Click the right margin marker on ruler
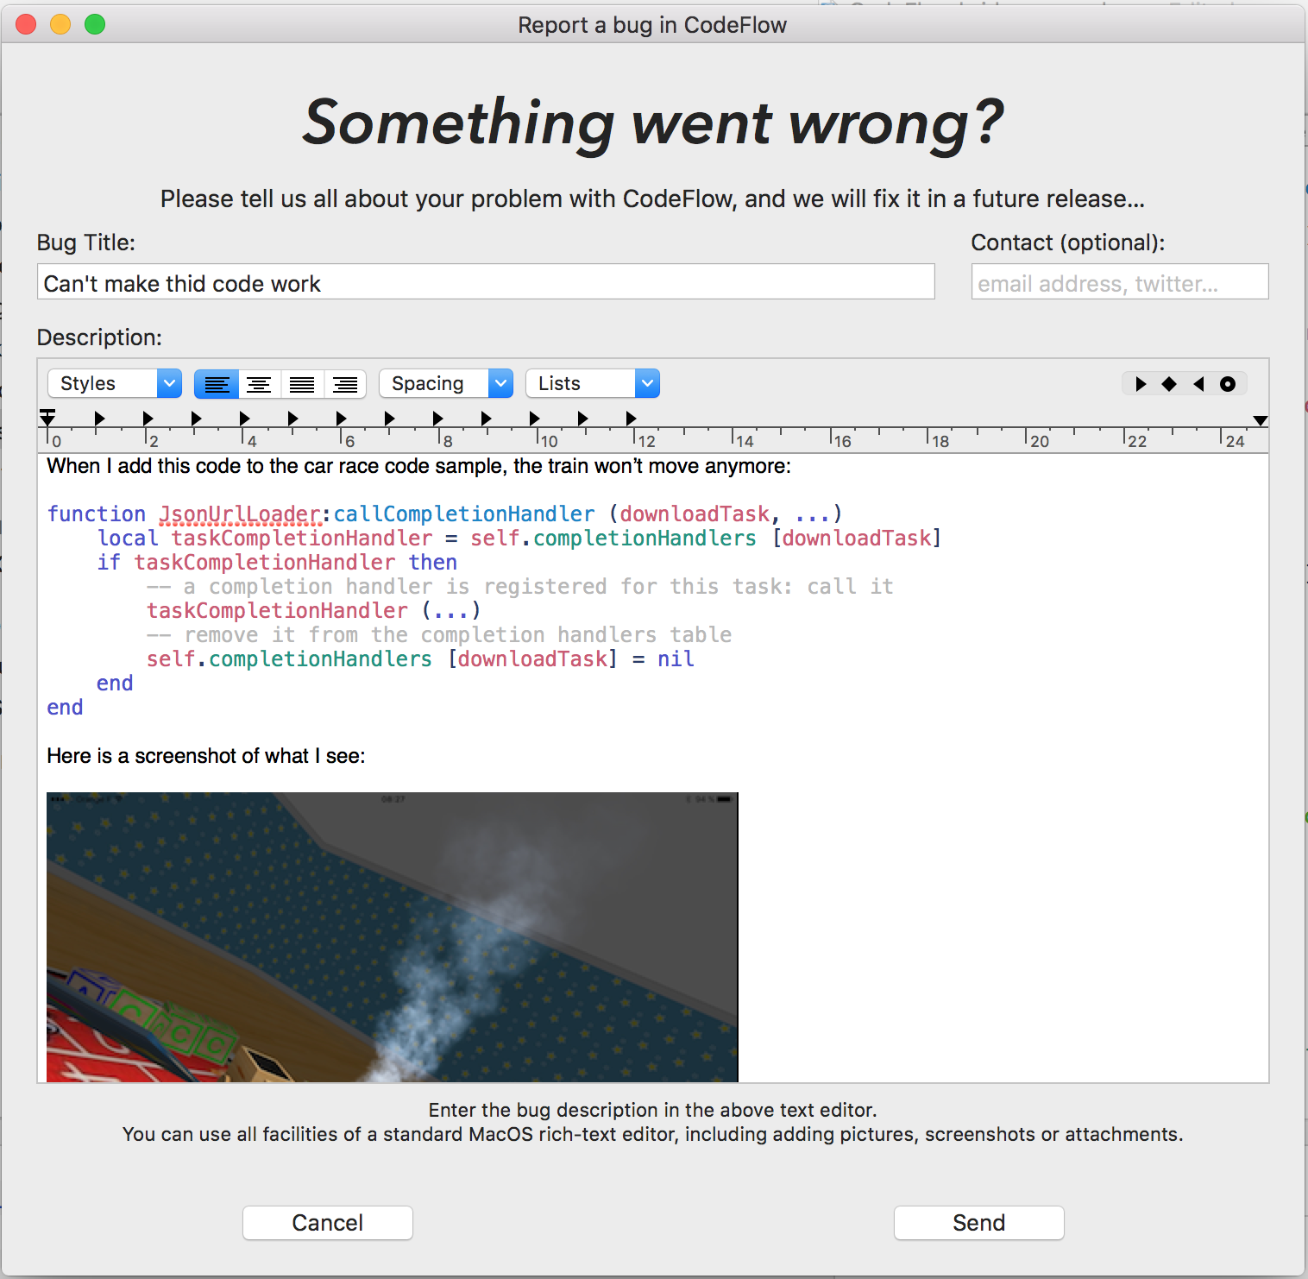This screenshot has width=1308, height=1279. coord(1261,420)
